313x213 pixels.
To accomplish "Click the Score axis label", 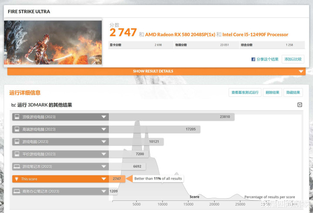I will (195, 197).
